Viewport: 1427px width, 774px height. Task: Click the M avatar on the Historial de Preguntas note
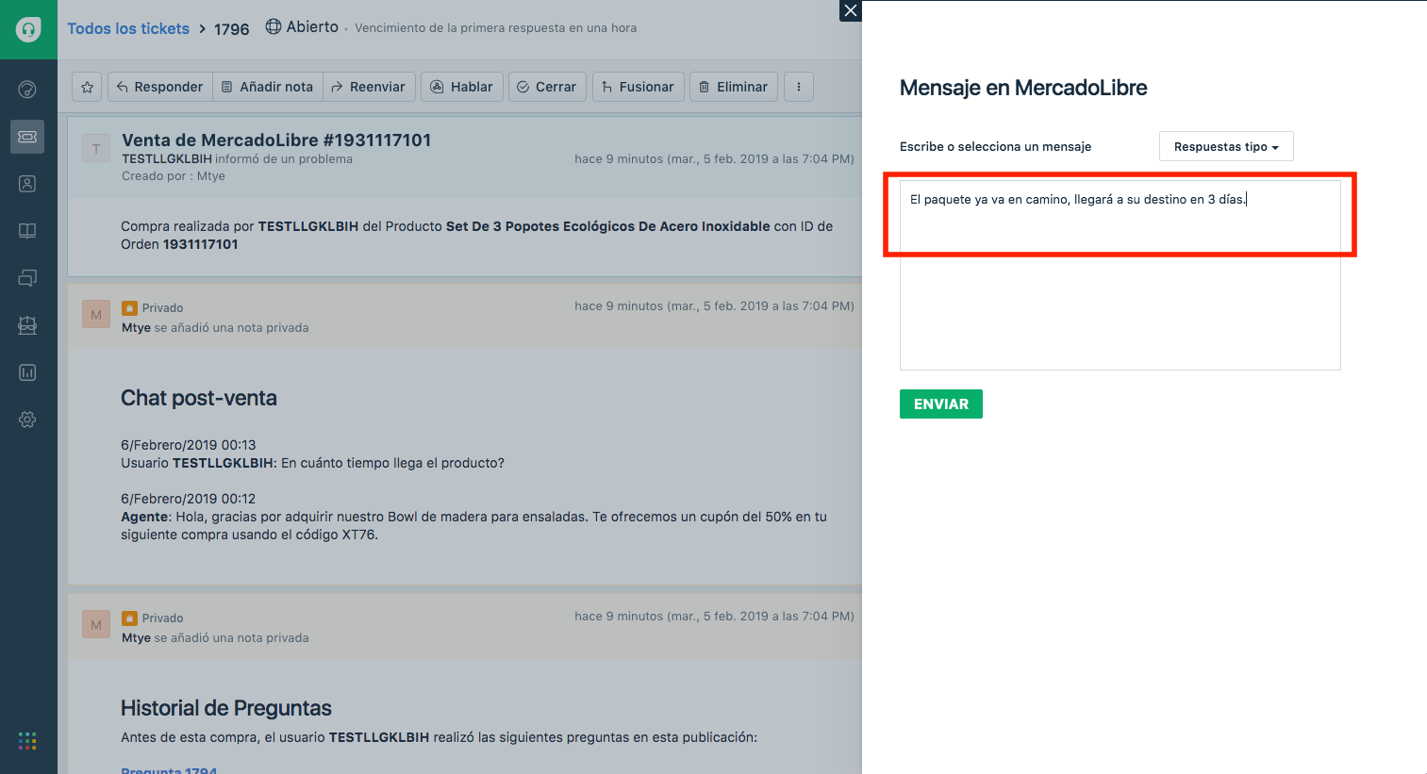(96, 624)
